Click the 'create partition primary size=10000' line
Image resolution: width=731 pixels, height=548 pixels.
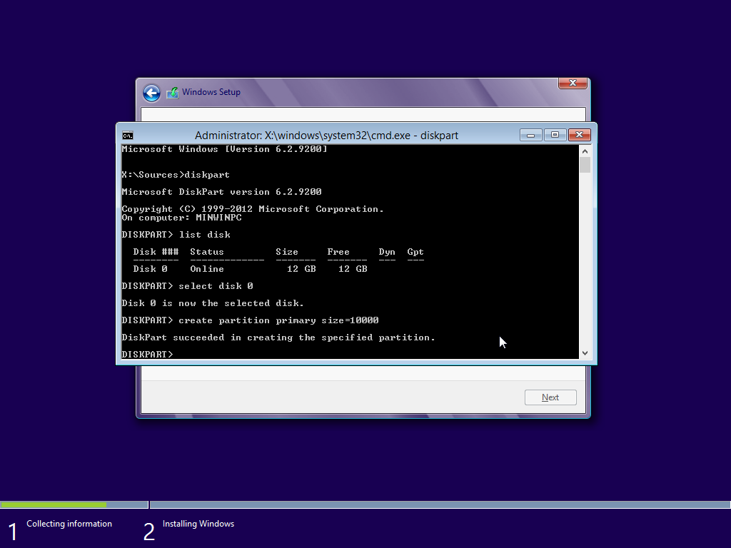pyautogui.click(x=278, y=320)
